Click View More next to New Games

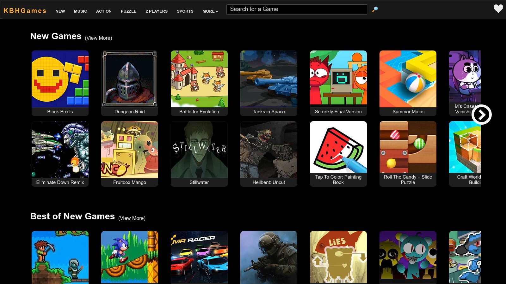coord(98,38)
